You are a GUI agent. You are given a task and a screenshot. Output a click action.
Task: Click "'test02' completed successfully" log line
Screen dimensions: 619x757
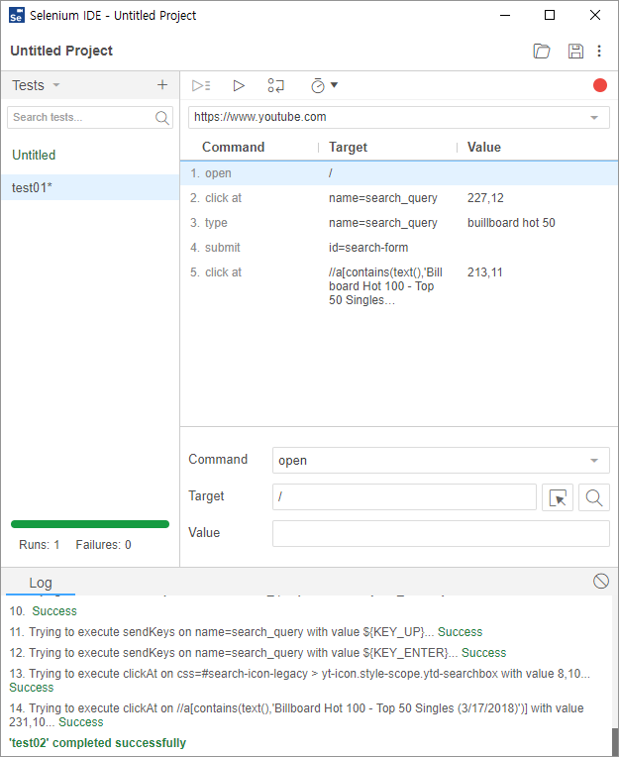(x=97, y=742)
